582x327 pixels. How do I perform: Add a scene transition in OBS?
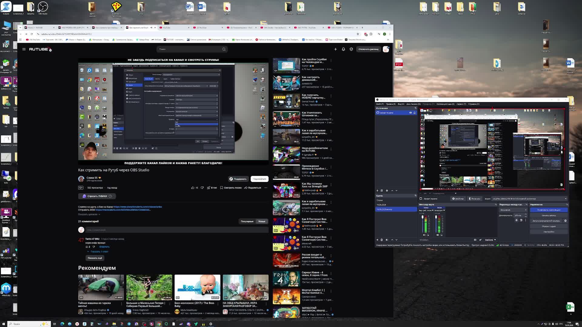coord(517,220)
